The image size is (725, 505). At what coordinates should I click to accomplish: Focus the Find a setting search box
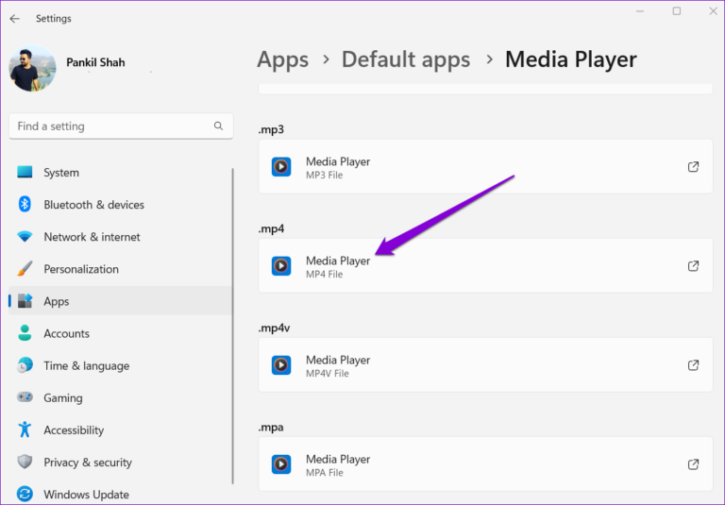[121, 126]
